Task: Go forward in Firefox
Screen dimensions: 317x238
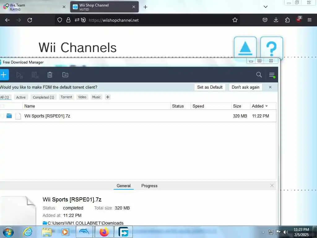Action: (x=19, y=20)
